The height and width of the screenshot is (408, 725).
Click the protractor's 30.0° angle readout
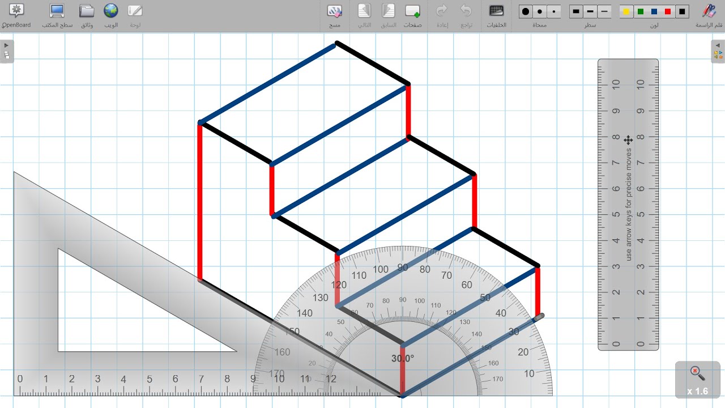403,359
